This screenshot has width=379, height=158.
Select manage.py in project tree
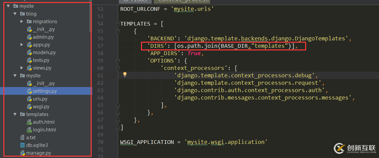pos(39,153)
